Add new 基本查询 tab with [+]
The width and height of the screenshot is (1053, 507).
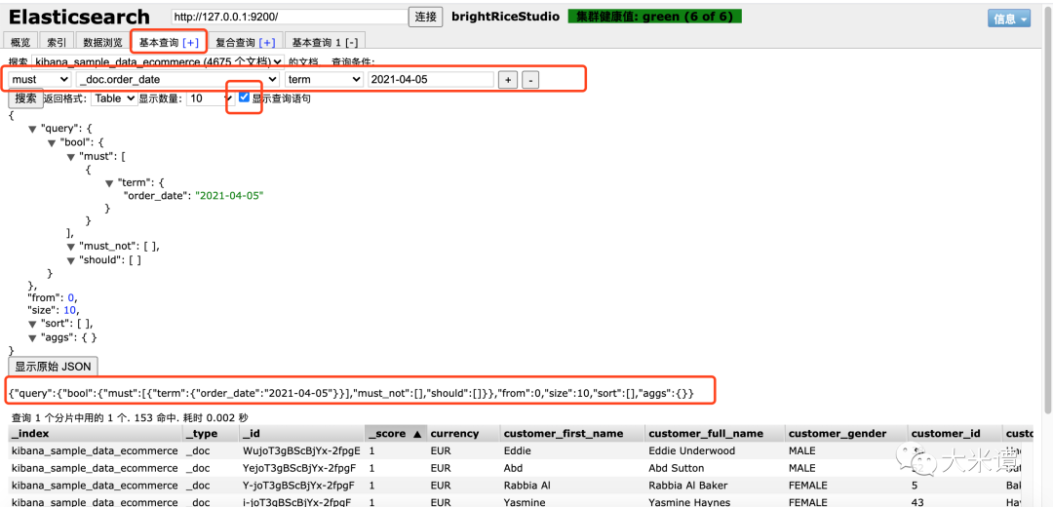tap(191, 42)
